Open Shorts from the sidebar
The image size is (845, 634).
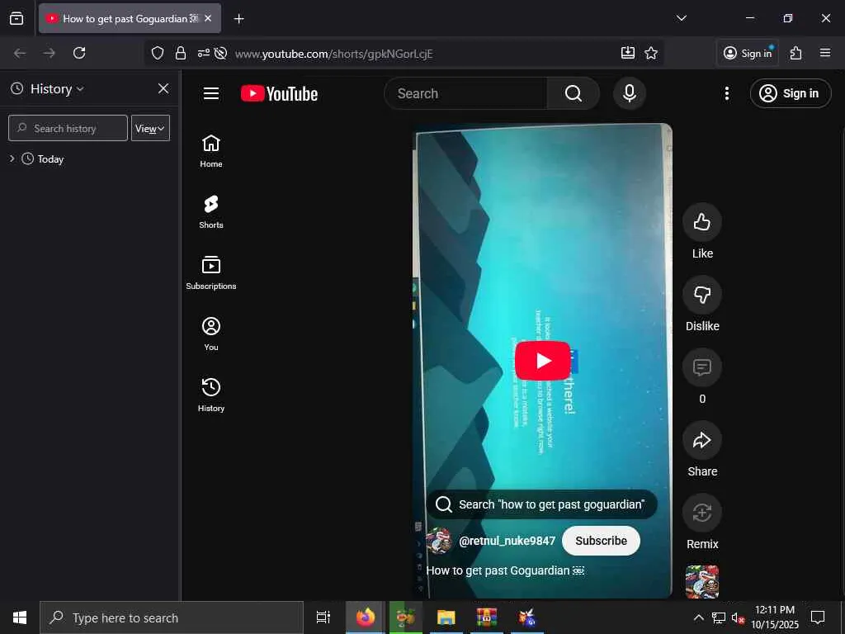(210, 212)
